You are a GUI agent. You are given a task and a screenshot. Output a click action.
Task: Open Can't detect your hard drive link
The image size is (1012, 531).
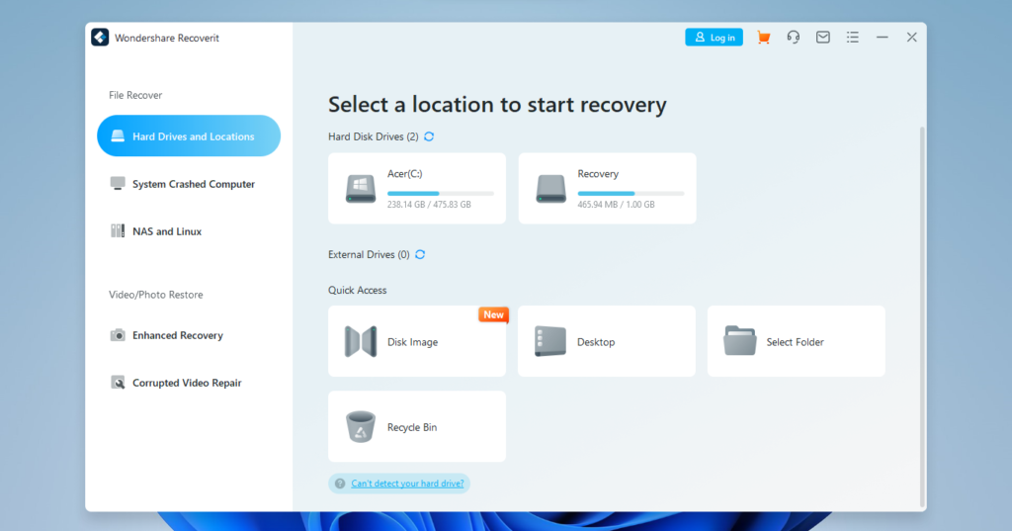pyautogui.click(x=407, y=484)
